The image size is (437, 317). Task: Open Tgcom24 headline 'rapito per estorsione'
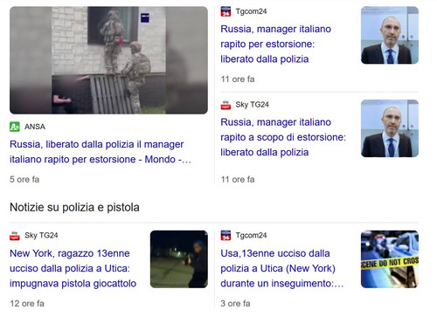275,44
